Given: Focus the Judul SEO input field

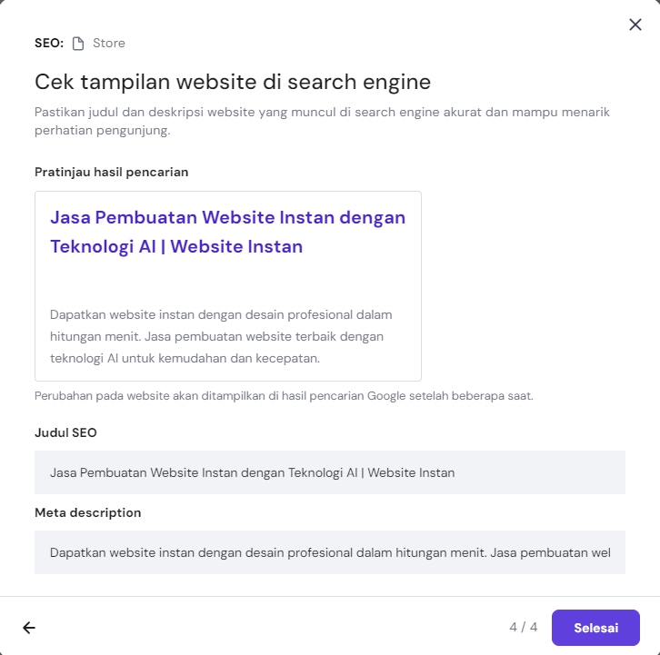Looking at the screenshot, I should click(329, 472).
